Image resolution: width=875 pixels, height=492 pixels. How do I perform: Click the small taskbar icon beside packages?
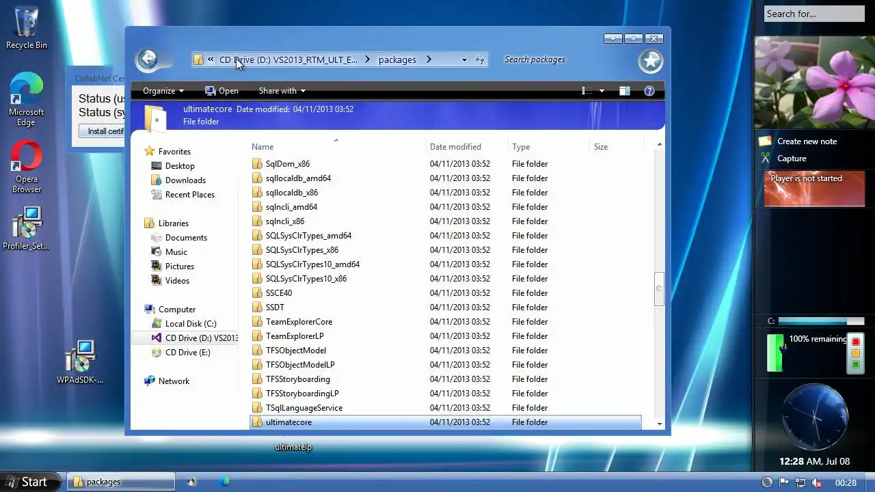click(x=191, y=482)
